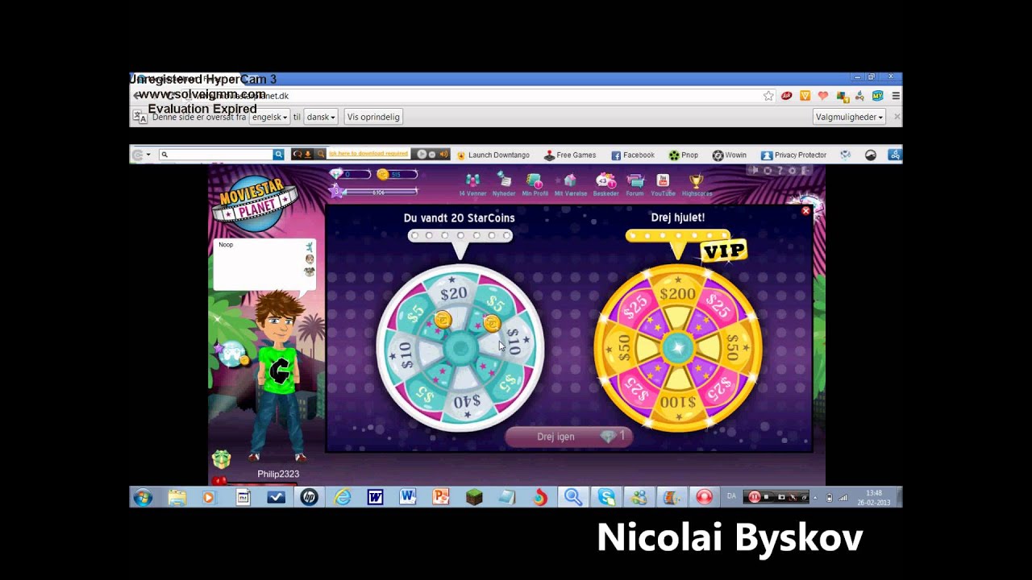
Task: Click the Windows Start button
Action: pyautogui.click(x=143, y=497)
